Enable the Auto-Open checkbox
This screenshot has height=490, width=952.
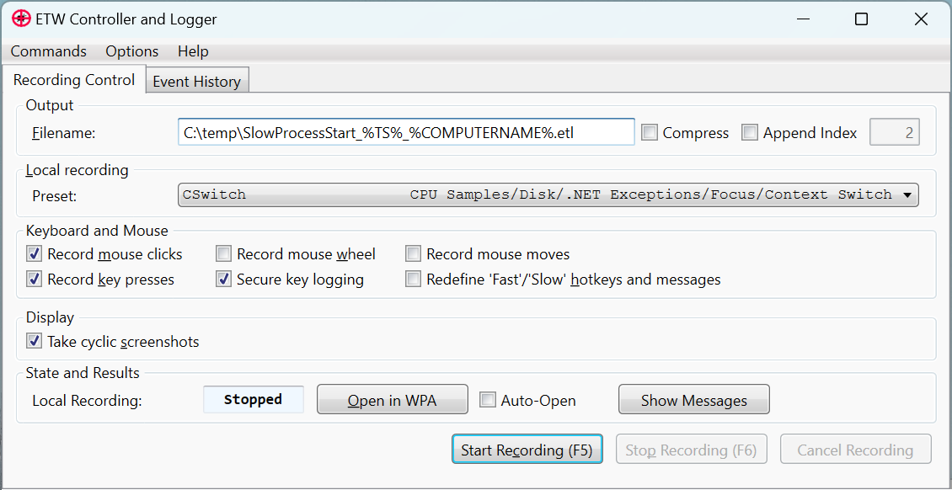pyautogui.click(x=487, y=401)
